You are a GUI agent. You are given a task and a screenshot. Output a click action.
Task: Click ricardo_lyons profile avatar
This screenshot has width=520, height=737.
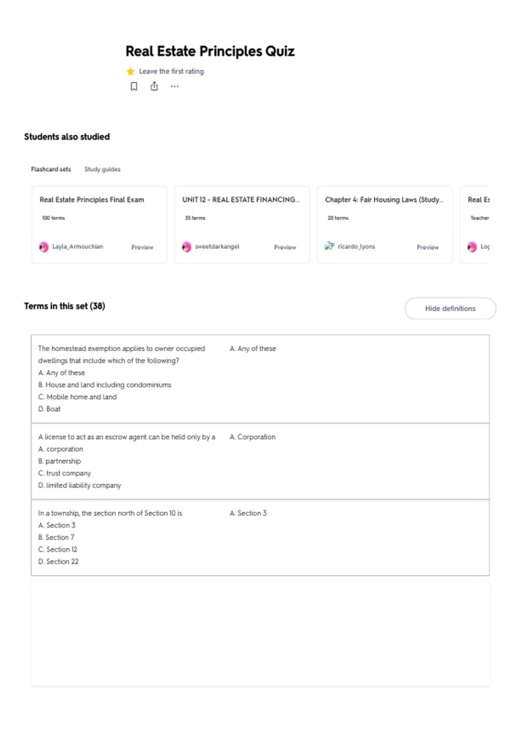click(329, 246)
